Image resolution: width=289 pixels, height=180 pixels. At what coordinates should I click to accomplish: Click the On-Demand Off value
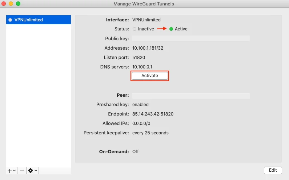[x=136, y=152]
